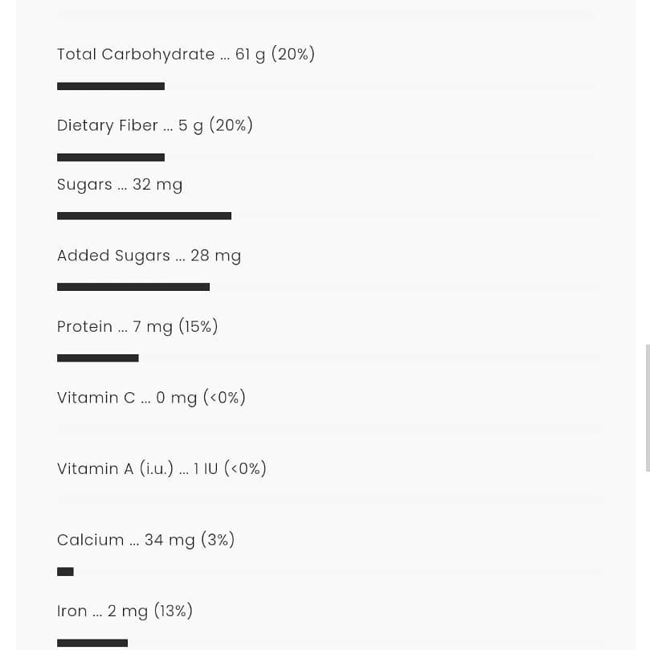The height and width of the screenshot is (650, 650).
Task: Click the Total Carbohydrate 61 g label
Action: (x=186, y=55)
